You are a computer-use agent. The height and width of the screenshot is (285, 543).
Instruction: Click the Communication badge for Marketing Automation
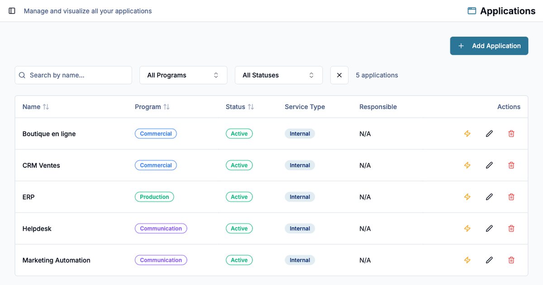(x=161, y=260)
